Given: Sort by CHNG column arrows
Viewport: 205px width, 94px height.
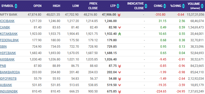Looking at the screenshot, I should tap(165, 6).
